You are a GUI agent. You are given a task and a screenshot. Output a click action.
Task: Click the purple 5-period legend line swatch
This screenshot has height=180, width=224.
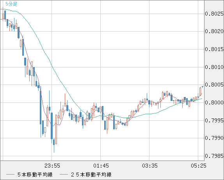tap(11, 175)
